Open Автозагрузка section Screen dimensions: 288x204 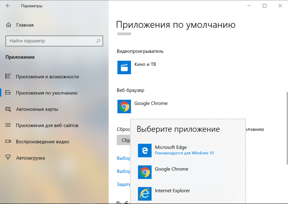30,158
